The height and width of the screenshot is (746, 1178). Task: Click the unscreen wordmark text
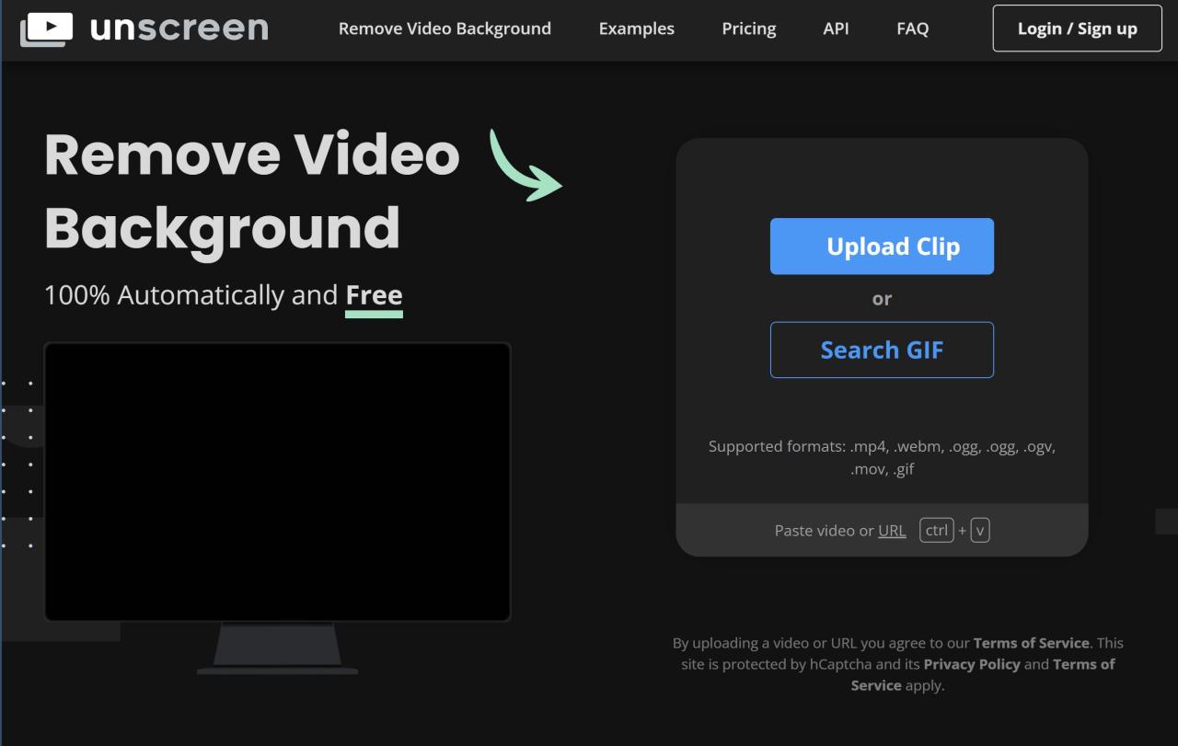coord(179,29)
